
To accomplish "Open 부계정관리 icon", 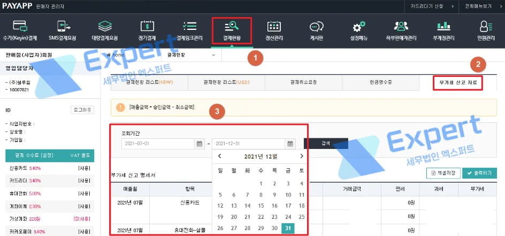I will 443,26.
